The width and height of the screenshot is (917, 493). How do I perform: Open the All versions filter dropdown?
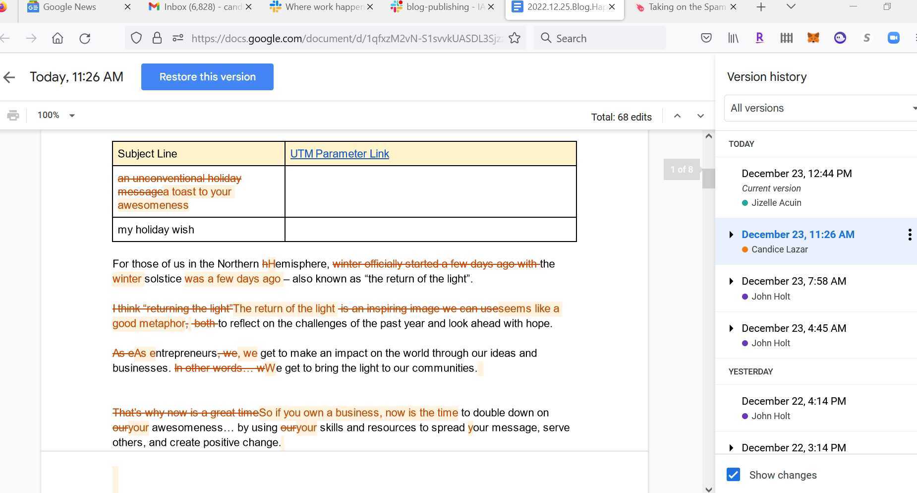click(820, 108)
